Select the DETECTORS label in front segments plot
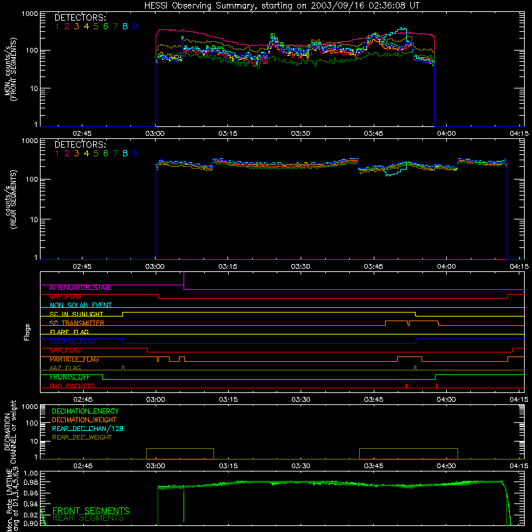 click(80, 18)
